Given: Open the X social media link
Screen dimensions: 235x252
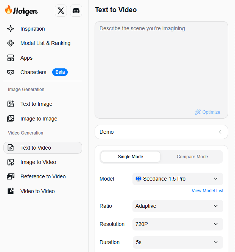Looking at the screenshot, I should pos(61,11).
